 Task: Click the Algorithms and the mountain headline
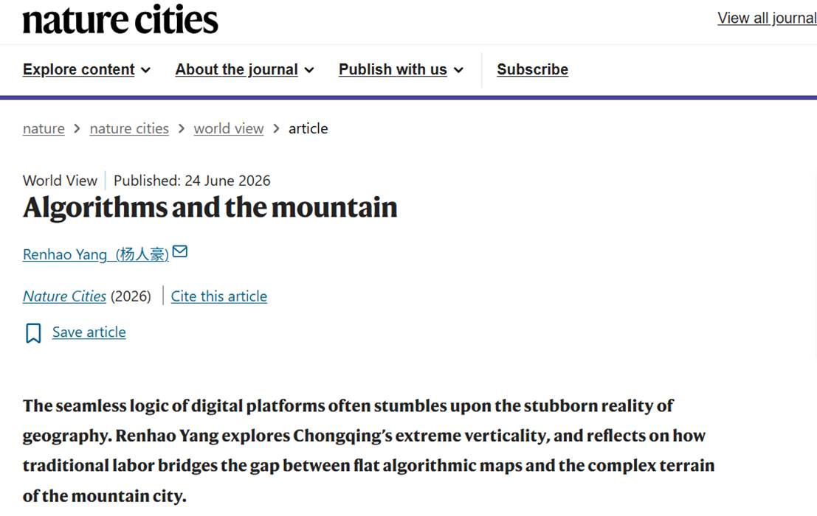210,208
